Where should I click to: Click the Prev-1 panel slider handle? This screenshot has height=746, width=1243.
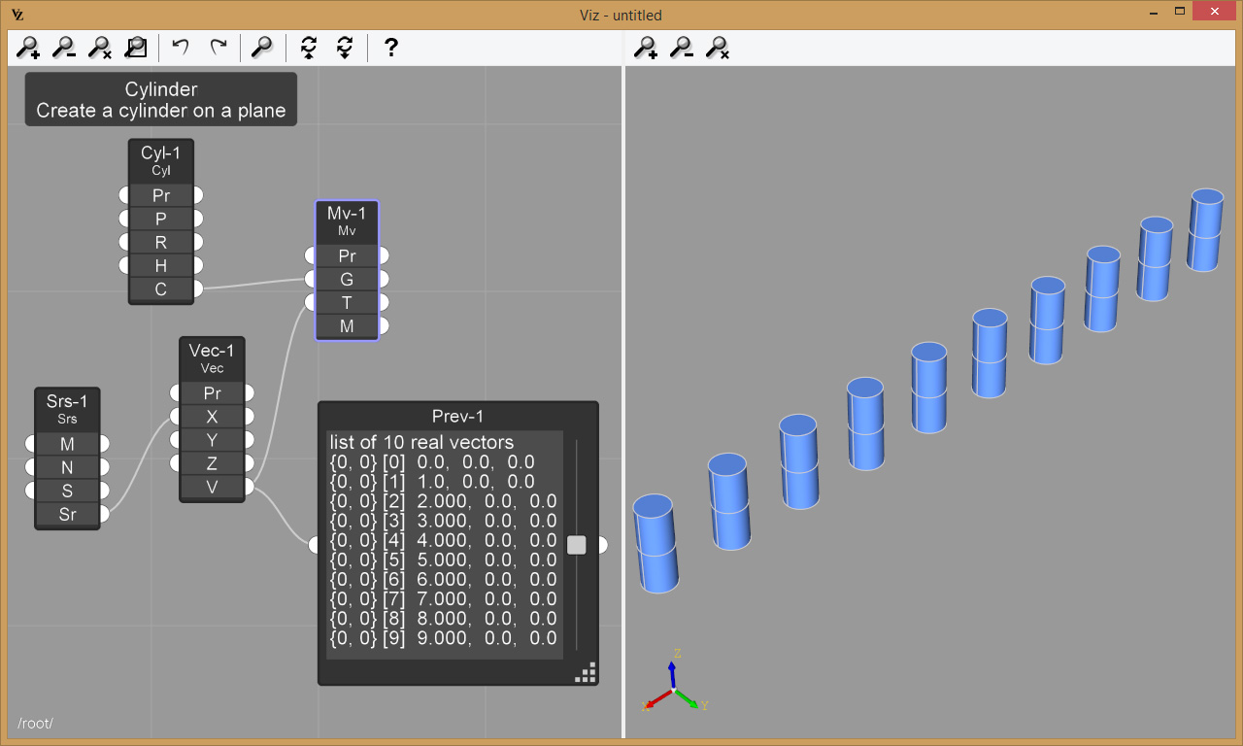coord(577,545)
